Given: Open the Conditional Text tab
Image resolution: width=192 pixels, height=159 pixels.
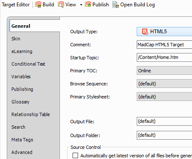Looking at the screenshot, I should (28, 64).
